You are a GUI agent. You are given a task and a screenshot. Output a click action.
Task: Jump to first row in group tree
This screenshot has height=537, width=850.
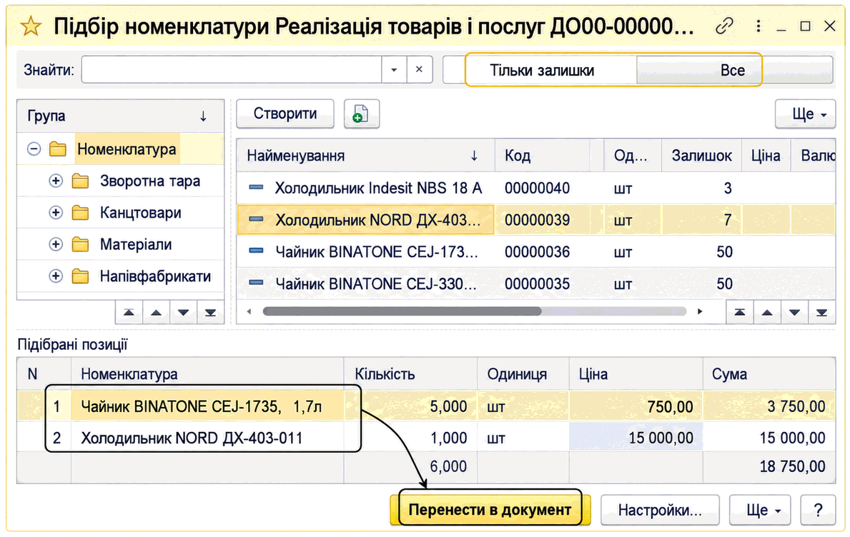[129, 312]
